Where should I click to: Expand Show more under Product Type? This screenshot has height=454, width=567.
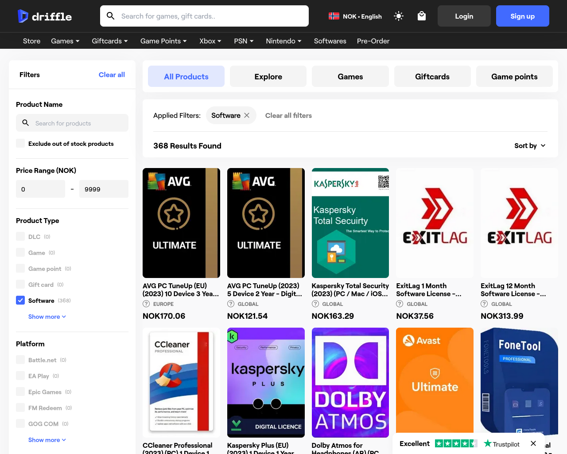pyautogui.click(x=47, y=317)
